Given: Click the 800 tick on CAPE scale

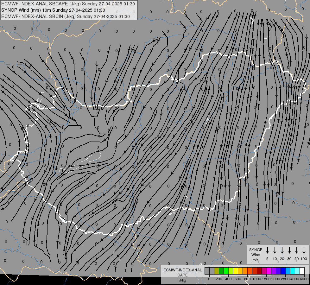Looking at the screenshot, I should tap(247, 279).
